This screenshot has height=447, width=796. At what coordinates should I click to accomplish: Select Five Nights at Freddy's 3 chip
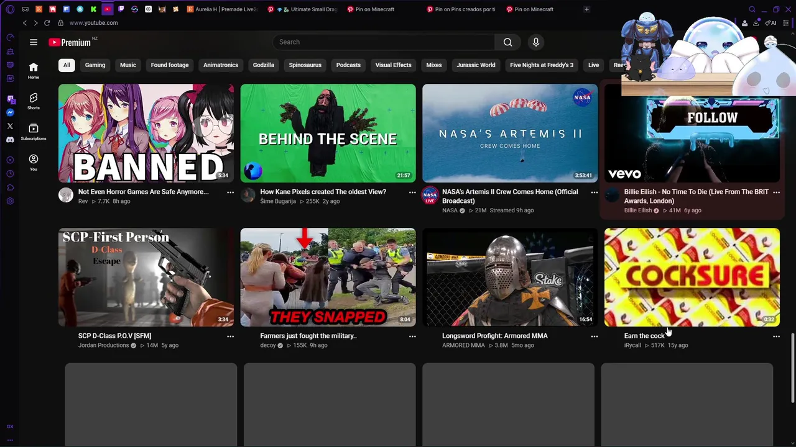[542, 65]
